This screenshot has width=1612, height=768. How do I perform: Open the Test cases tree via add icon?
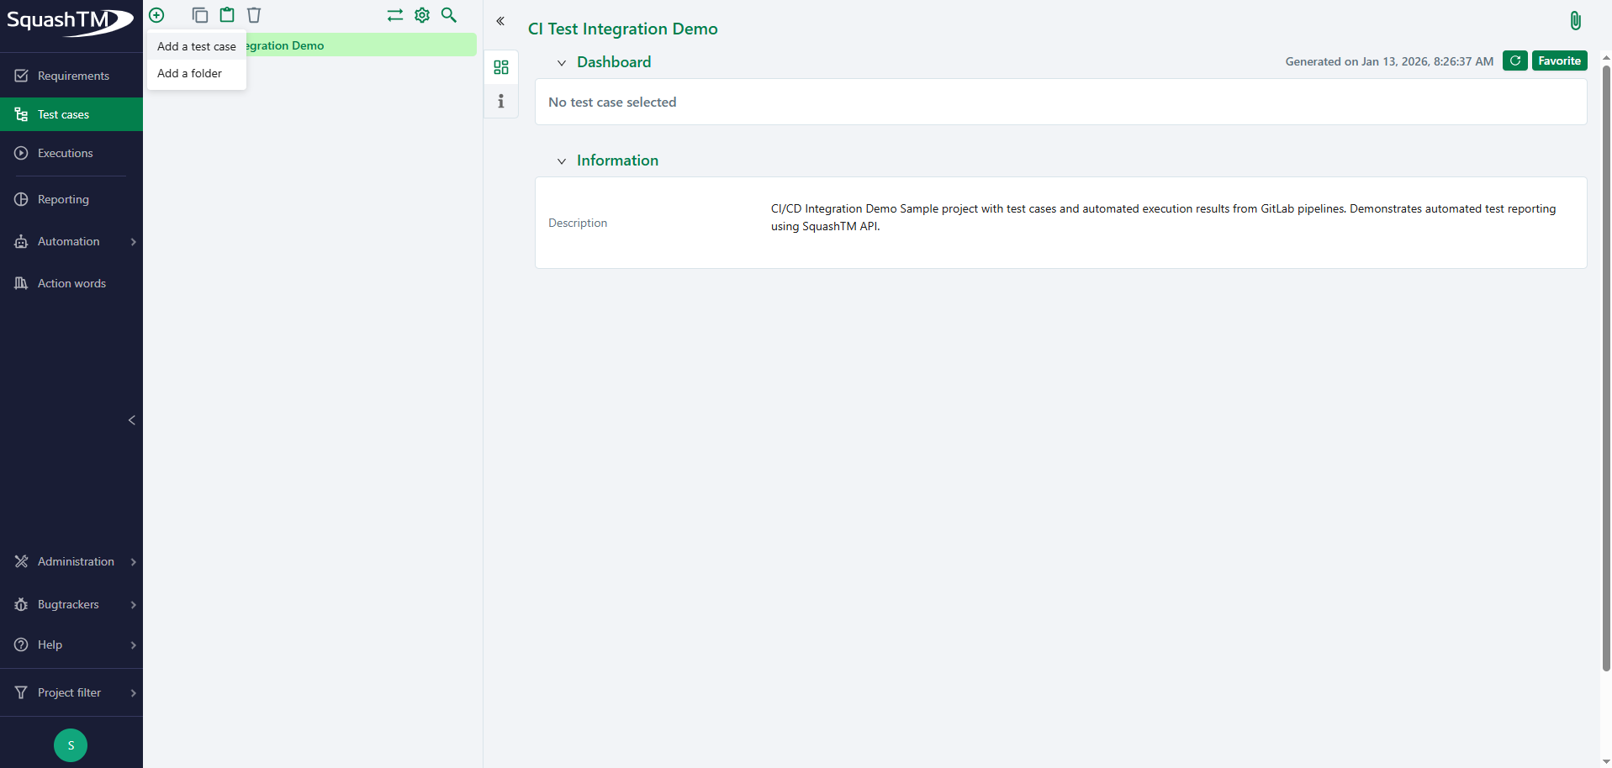pos(156,15)
